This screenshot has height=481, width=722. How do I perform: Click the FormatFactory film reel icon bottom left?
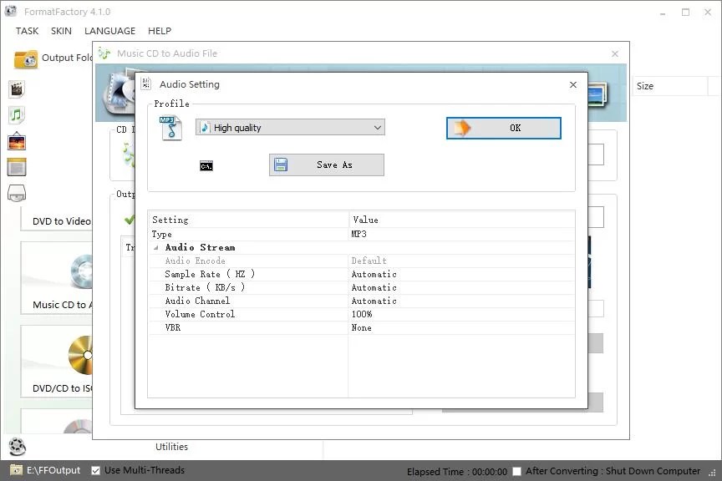(17, 448)
